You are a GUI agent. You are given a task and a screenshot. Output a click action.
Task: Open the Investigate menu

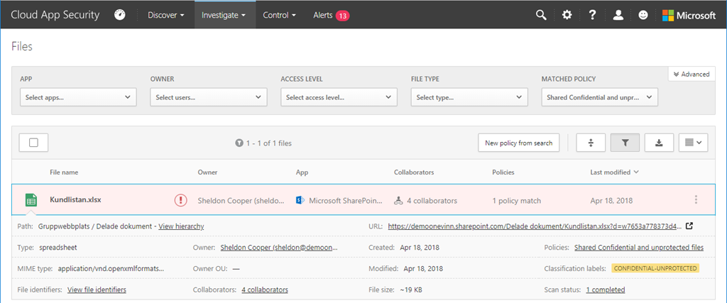(x=224, y=15)
